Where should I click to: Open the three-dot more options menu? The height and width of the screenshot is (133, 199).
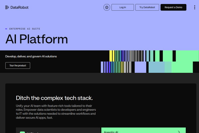click(194, 7)
